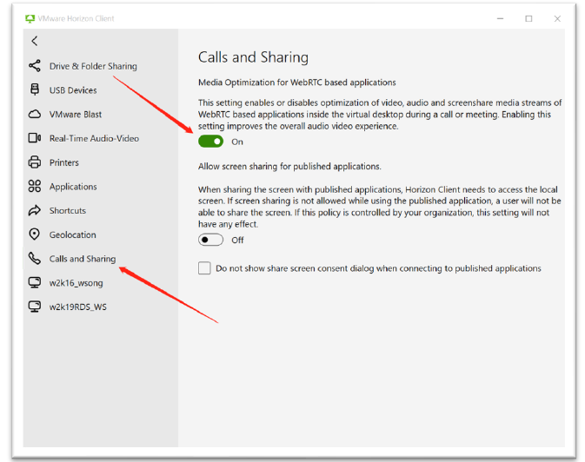The height and width of the screenshot is (462, 585).
Task: Open the Geolocation settings page
Action: (x=72, y=234)
